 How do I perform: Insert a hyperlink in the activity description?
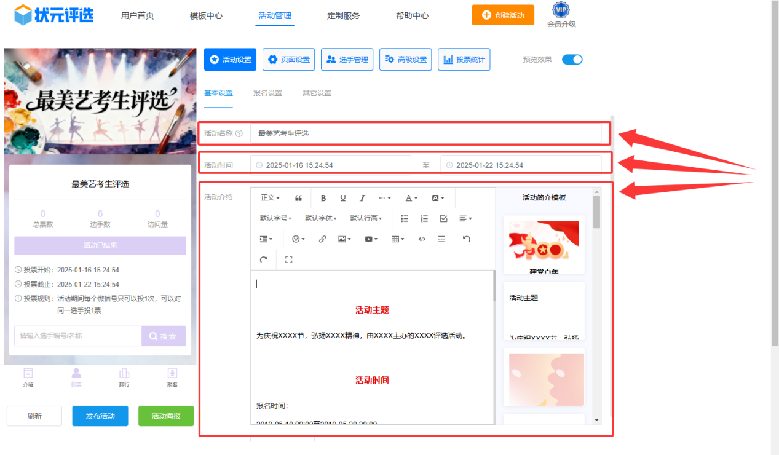pos(323,239)
